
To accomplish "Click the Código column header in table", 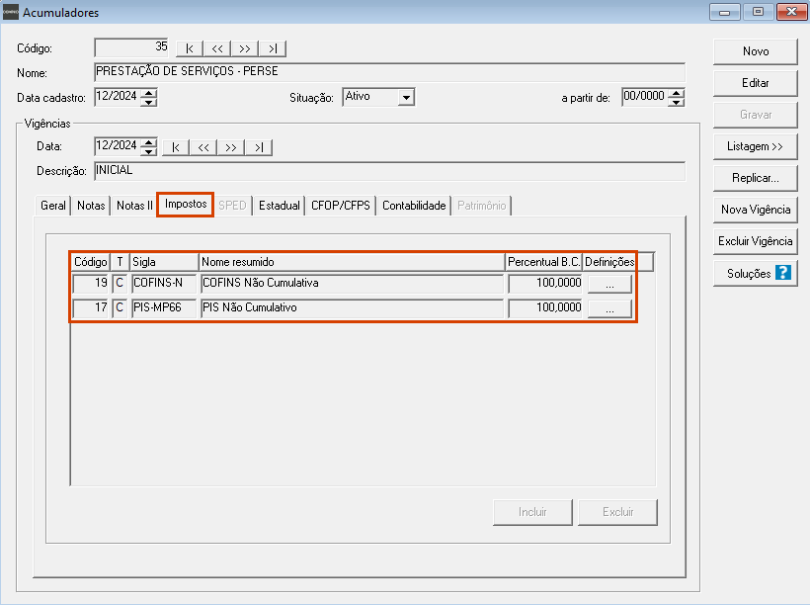I will pyautogui.click(x=91, y=262).
